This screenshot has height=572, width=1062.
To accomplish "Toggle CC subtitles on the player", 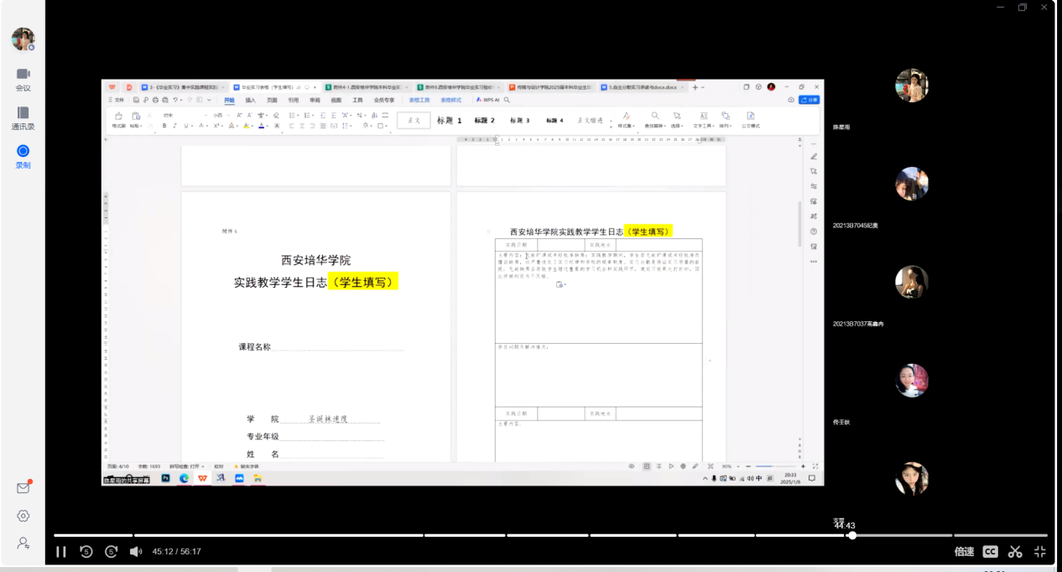I will (991, 552).
